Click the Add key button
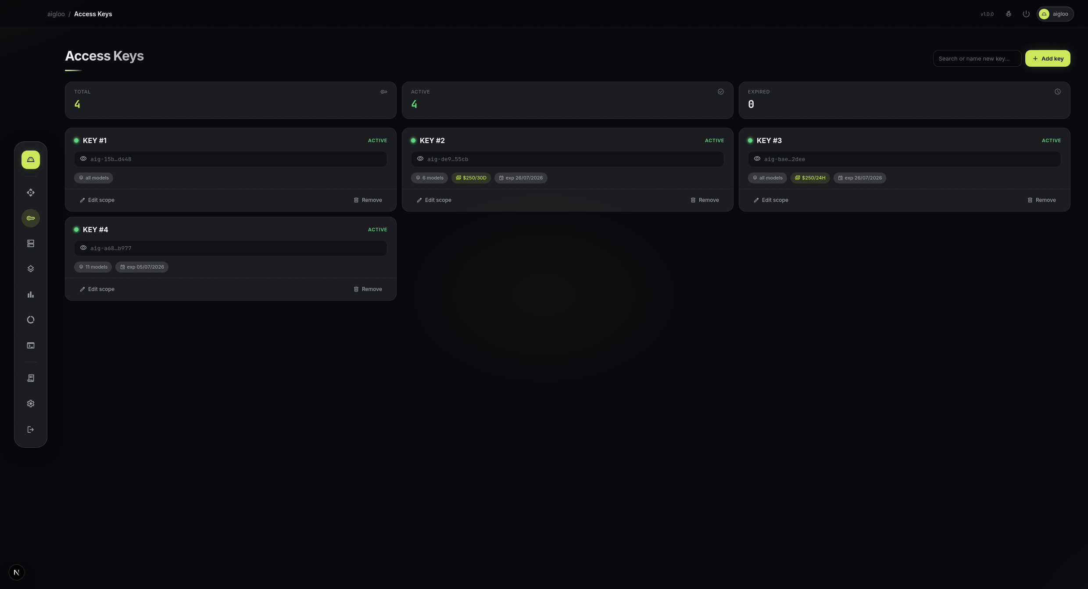Viewport: 1088px width, 589px height. tap(1048, 58)
